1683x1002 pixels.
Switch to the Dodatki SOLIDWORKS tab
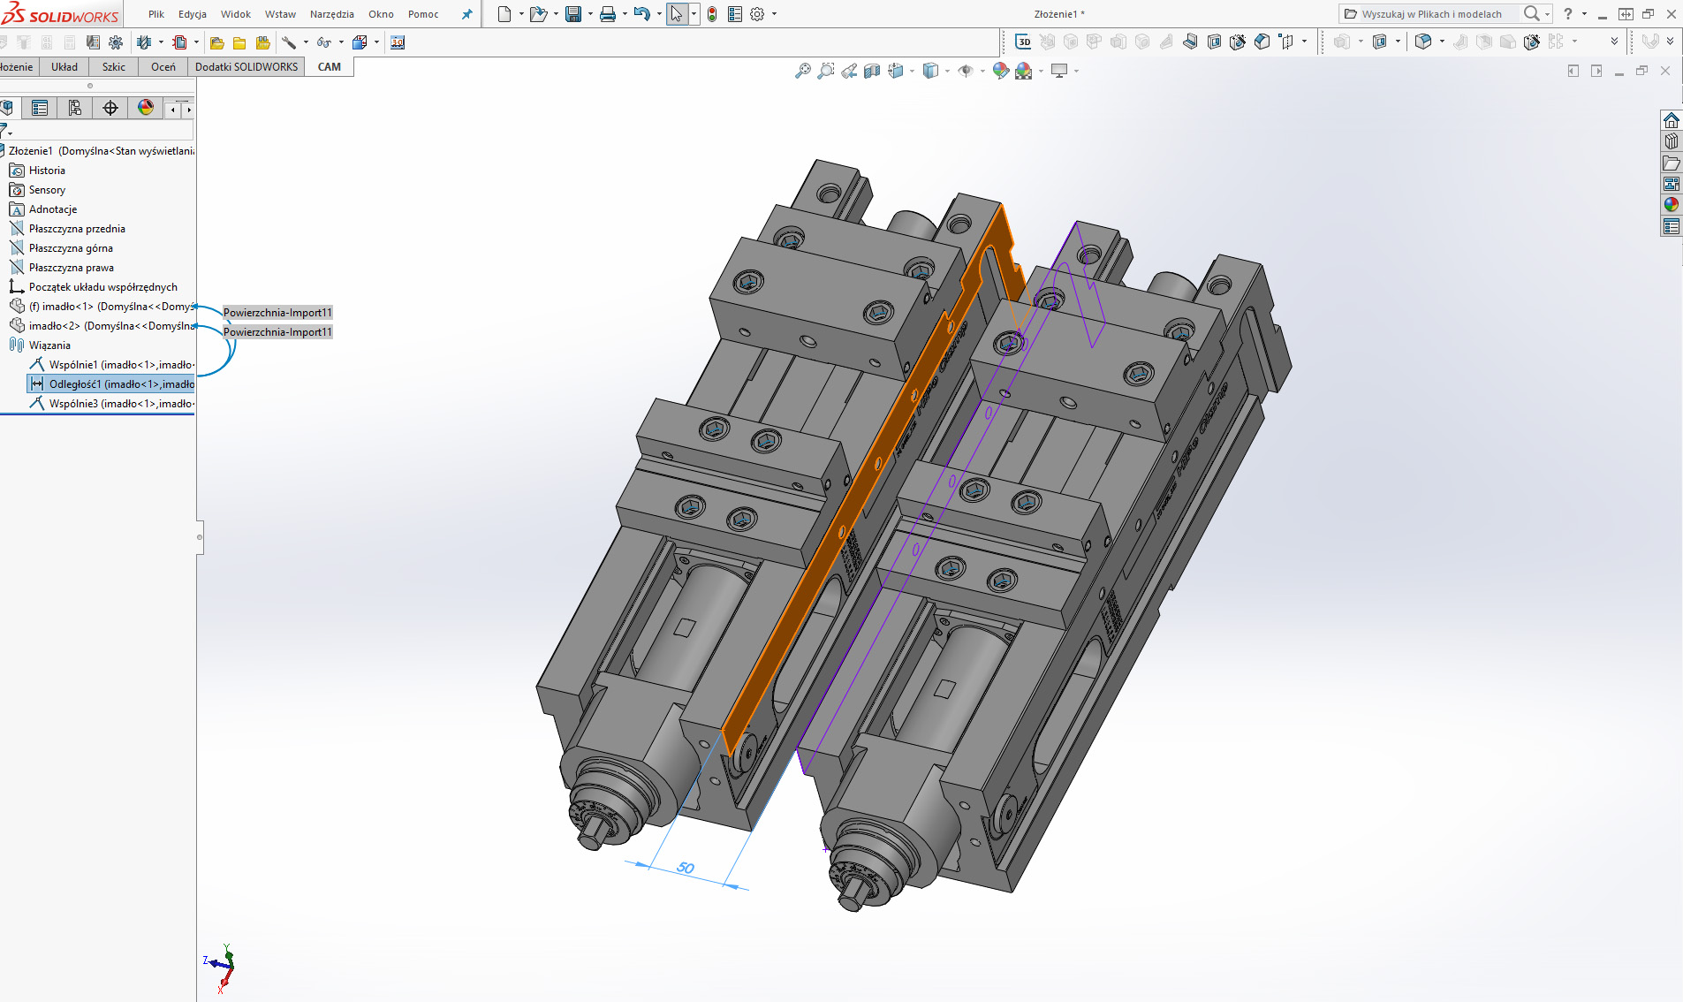pyautogui.click(x=246, y=67)
